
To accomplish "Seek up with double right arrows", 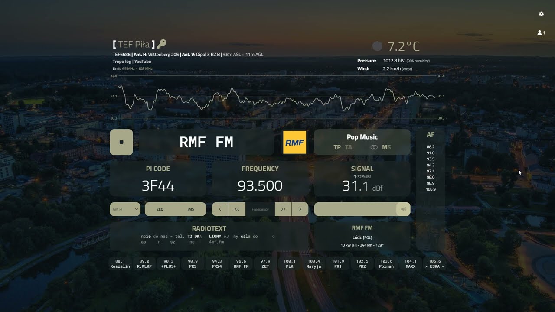I will coord(283,209).
